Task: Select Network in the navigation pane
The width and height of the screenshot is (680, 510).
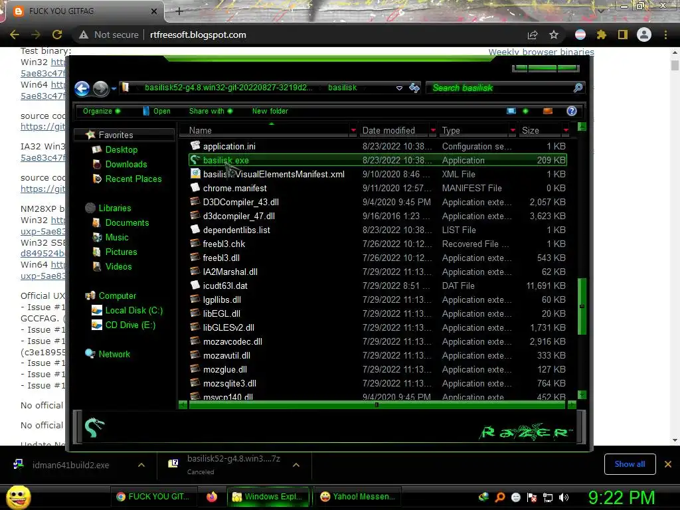Action: click(x=114, y=354)
